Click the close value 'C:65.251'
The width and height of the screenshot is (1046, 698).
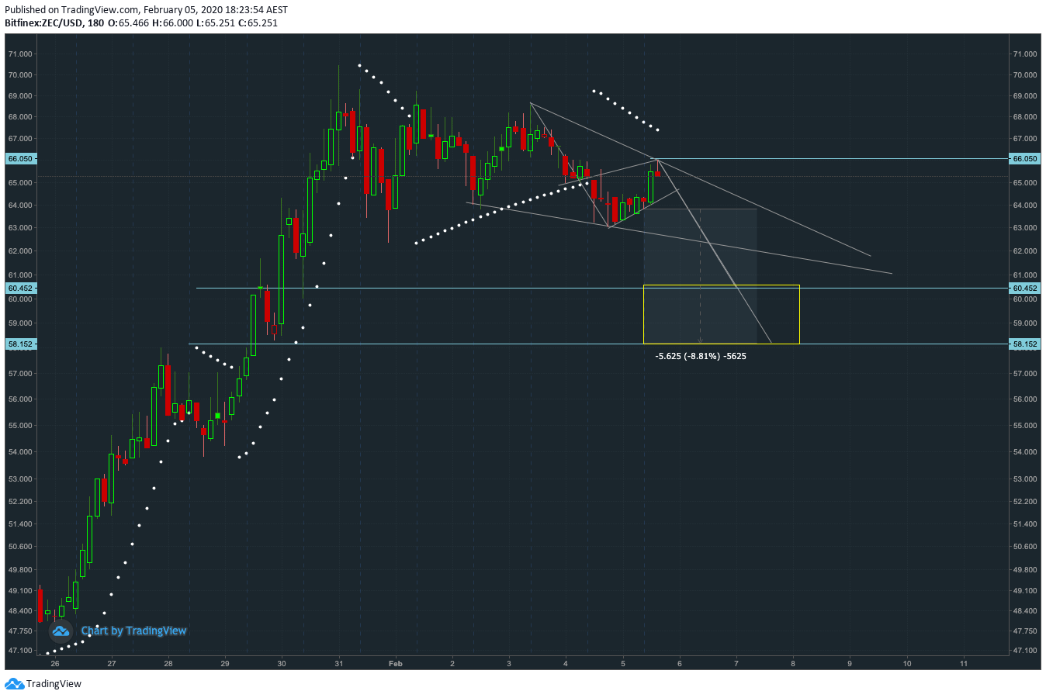(258, 23)
